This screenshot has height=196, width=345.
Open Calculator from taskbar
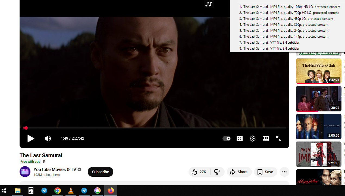pos(31,191)
